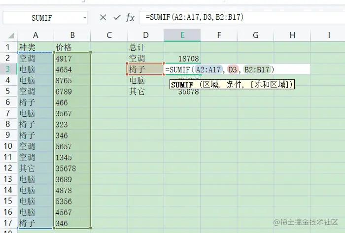345x233 pixels.
Task: Expand the SUMIF name box dropdown
Action: coord(84,18)
